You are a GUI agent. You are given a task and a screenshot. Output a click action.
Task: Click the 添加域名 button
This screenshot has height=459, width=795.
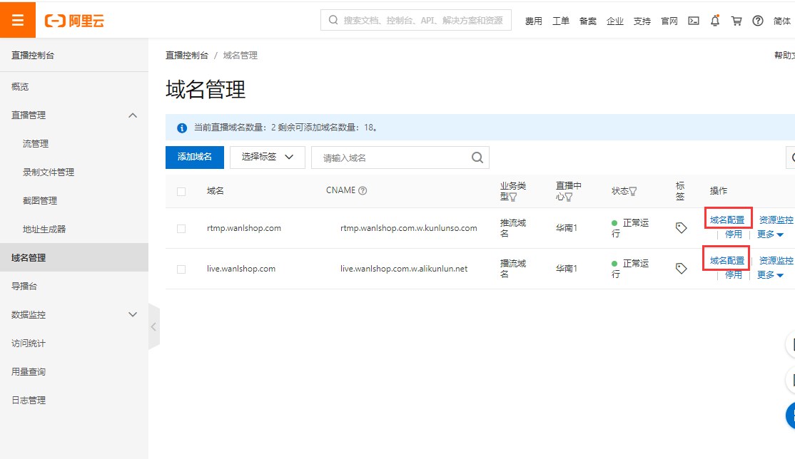tap(195, 157)
